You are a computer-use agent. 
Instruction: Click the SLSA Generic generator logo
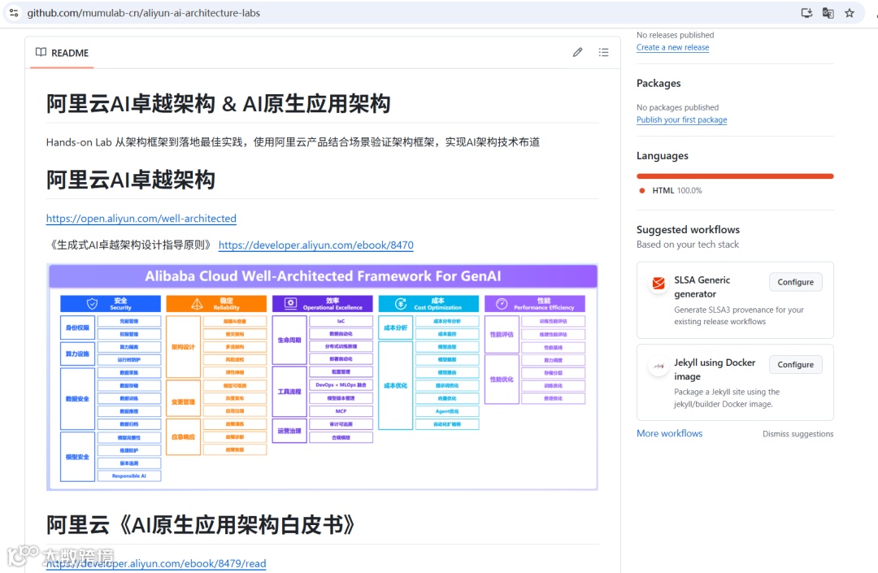pyautogui.click(x=658, y=283)
